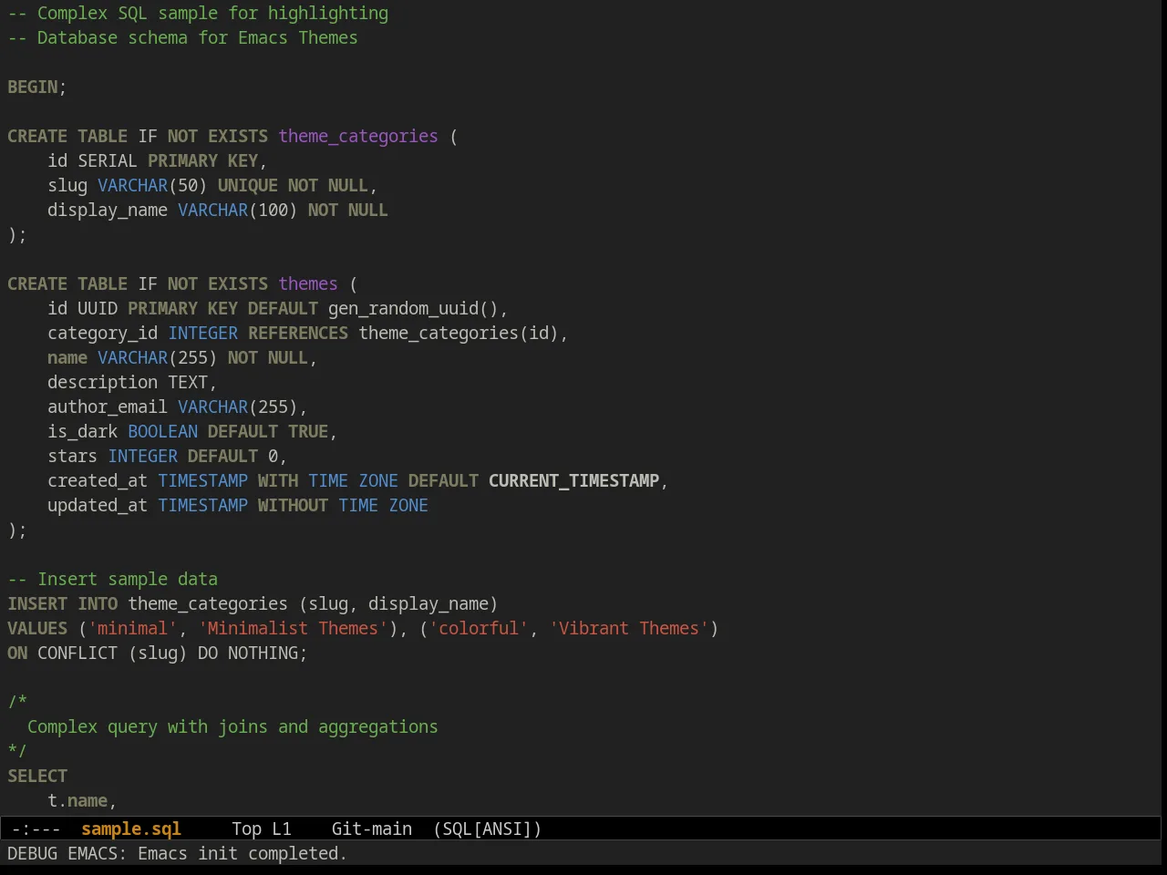
Task: Click table name theme_categories in first CREATE TABLE
Action: pos(358,136)
